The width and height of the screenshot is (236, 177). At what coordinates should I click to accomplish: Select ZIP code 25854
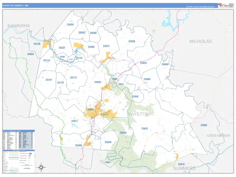point(143,63)
